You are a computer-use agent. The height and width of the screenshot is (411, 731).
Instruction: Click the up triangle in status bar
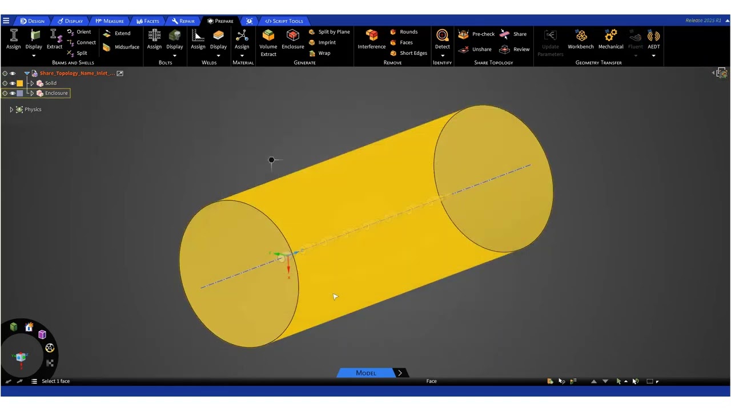593,381
